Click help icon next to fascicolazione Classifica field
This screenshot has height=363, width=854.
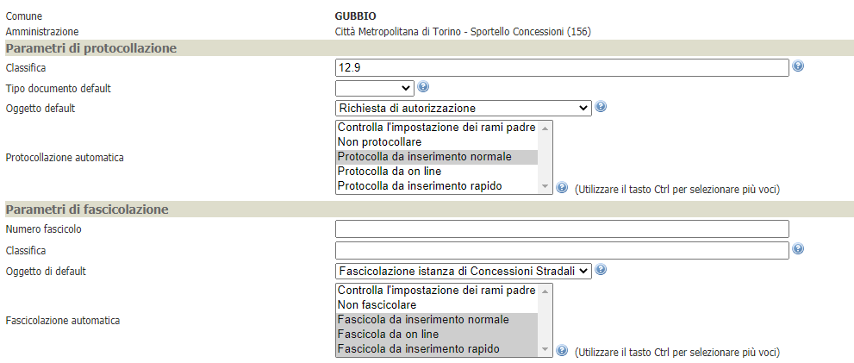(798, 249)
